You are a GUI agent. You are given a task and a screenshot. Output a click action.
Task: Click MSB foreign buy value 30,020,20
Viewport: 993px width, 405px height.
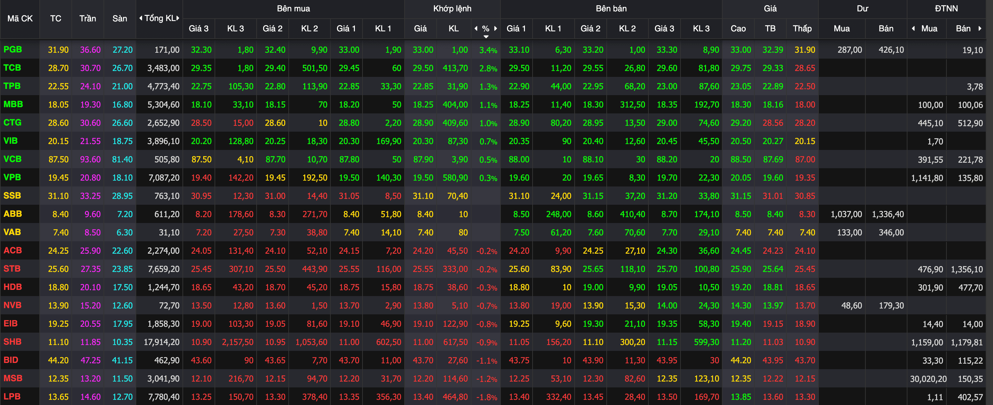(928, 379)
